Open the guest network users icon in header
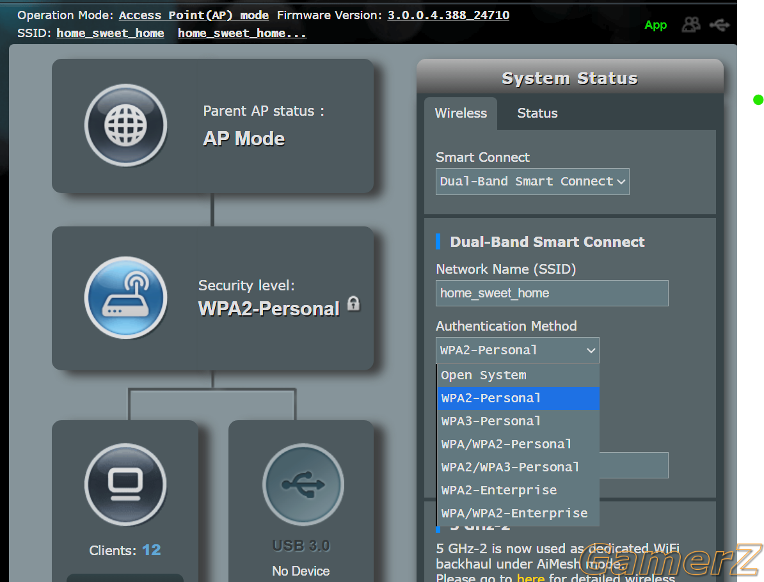This screenshot has height=582, width=764. click(690, 24)
